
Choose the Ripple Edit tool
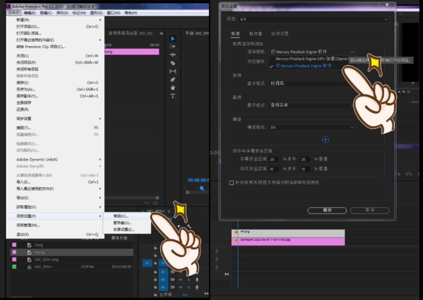(173, 55)
